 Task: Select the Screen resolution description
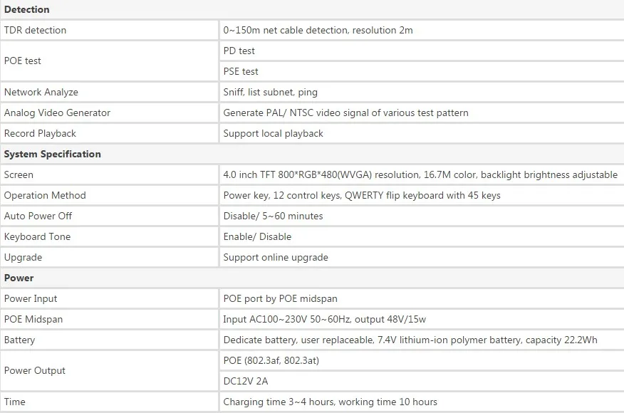click(x=420, y=174)
